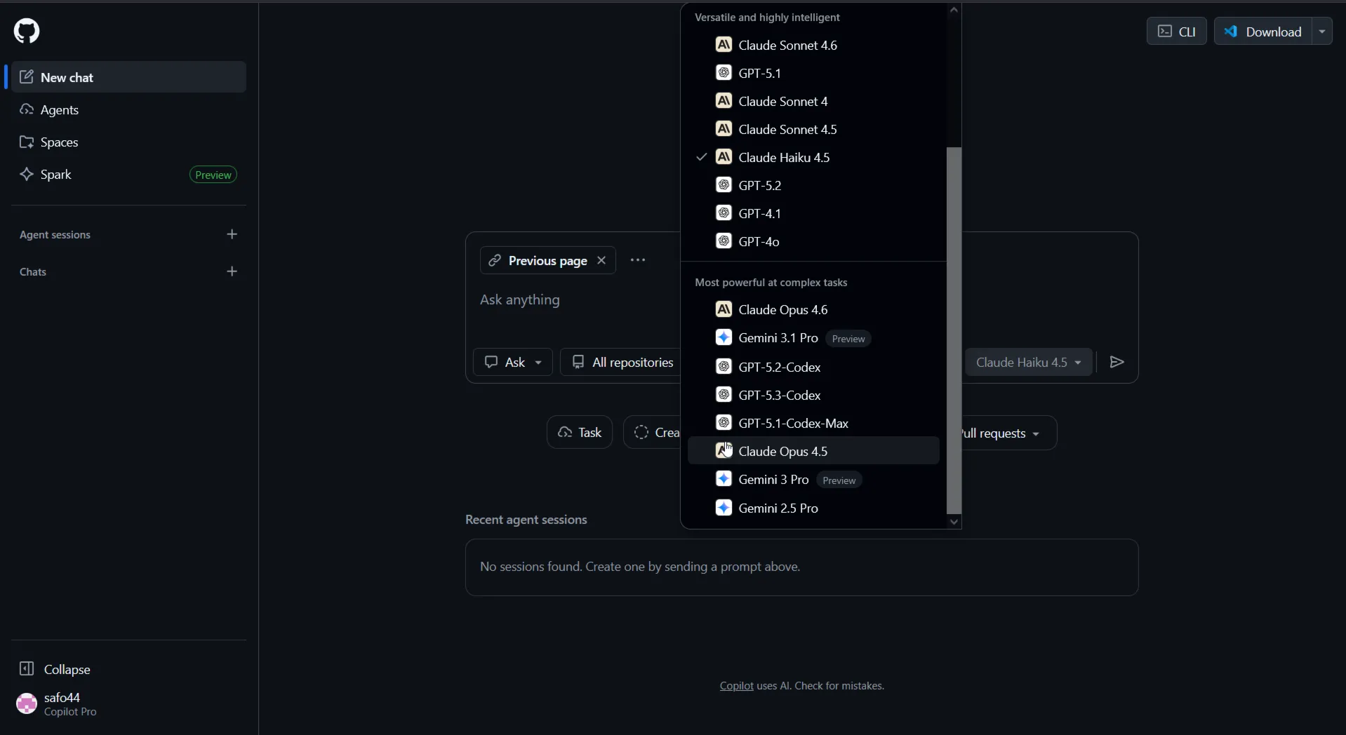Choose Gemini 2.5 Pro from model list

(x=813, y=508)
